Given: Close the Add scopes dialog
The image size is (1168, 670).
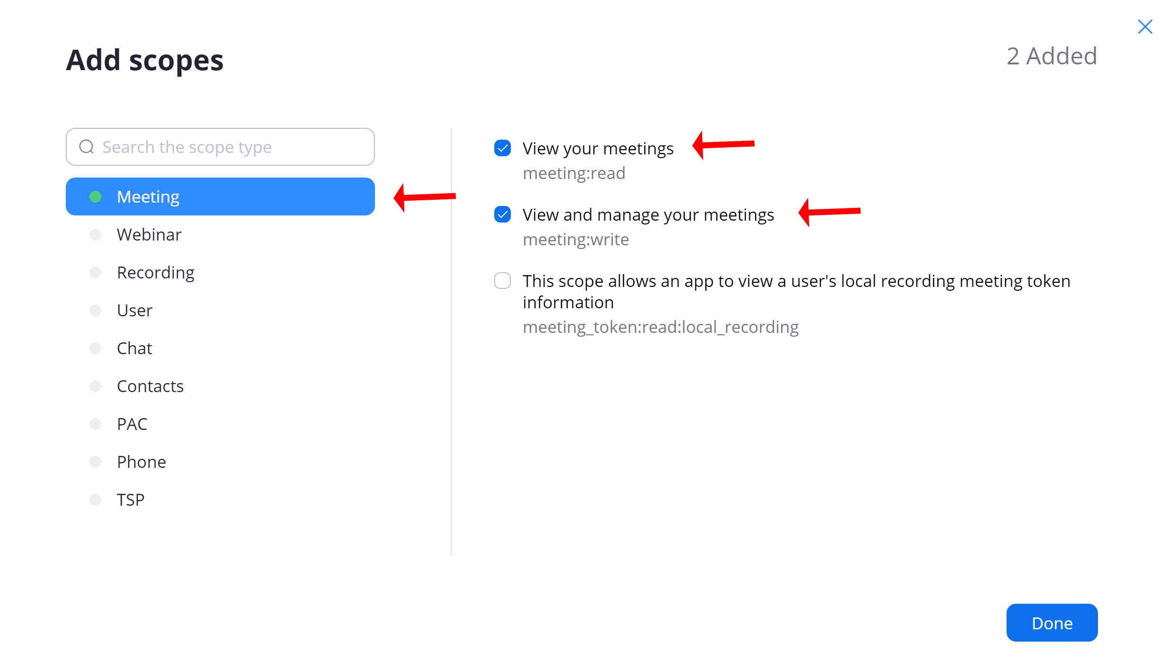Looking at the screenshot, I should [x=1145, y=27].
